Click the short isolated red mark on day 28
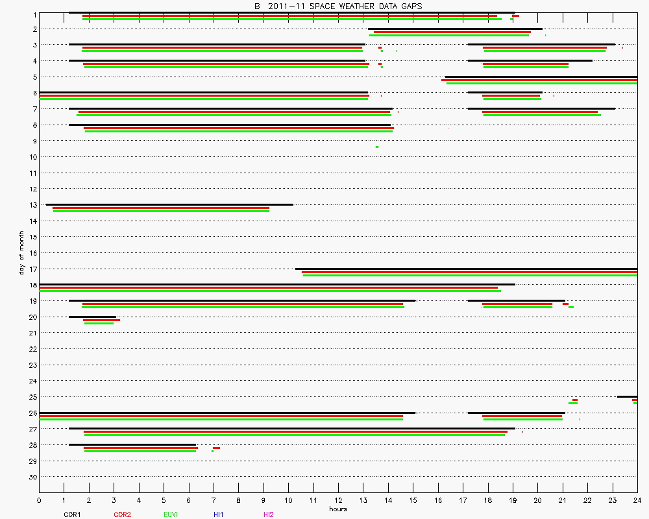 click(x=216, y=448)
